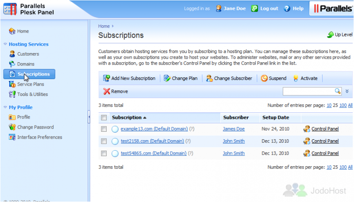Screen dimensions: 354x202
Task: Click the Profile card icon
Action: point(12,117)
